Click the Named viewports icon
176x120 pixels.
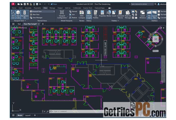(73, 11)
